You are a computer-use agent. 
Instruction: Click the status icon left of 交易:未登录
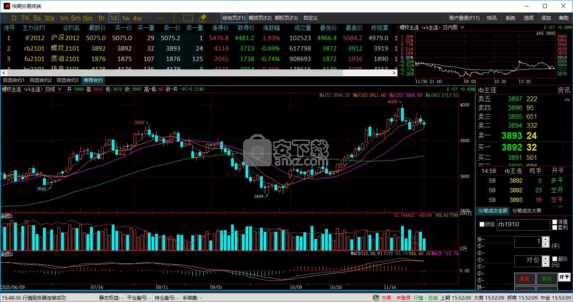point(376,298)
